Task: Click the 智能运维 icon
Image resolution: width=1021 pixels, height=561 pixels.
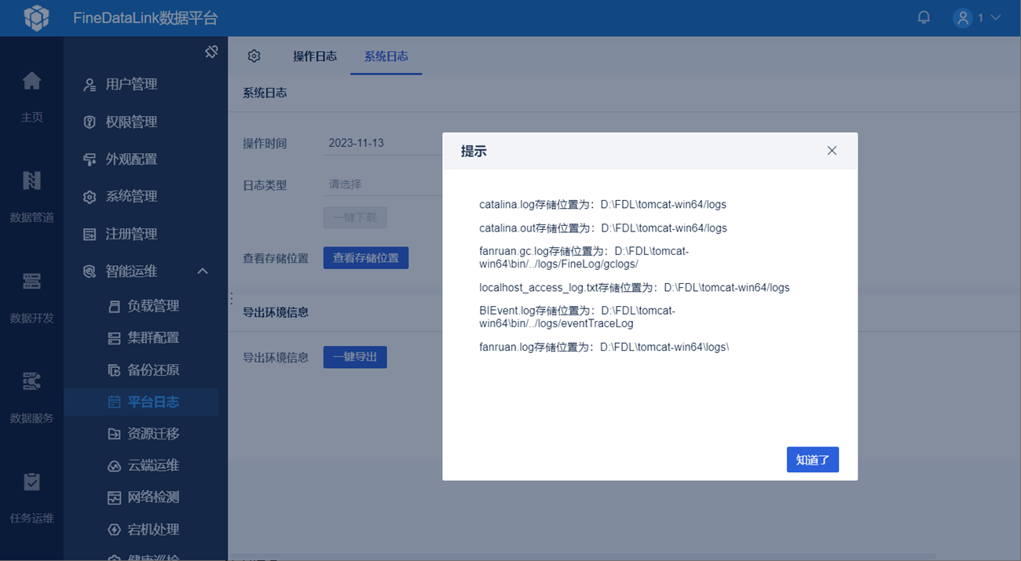Action: coord(90,271)
